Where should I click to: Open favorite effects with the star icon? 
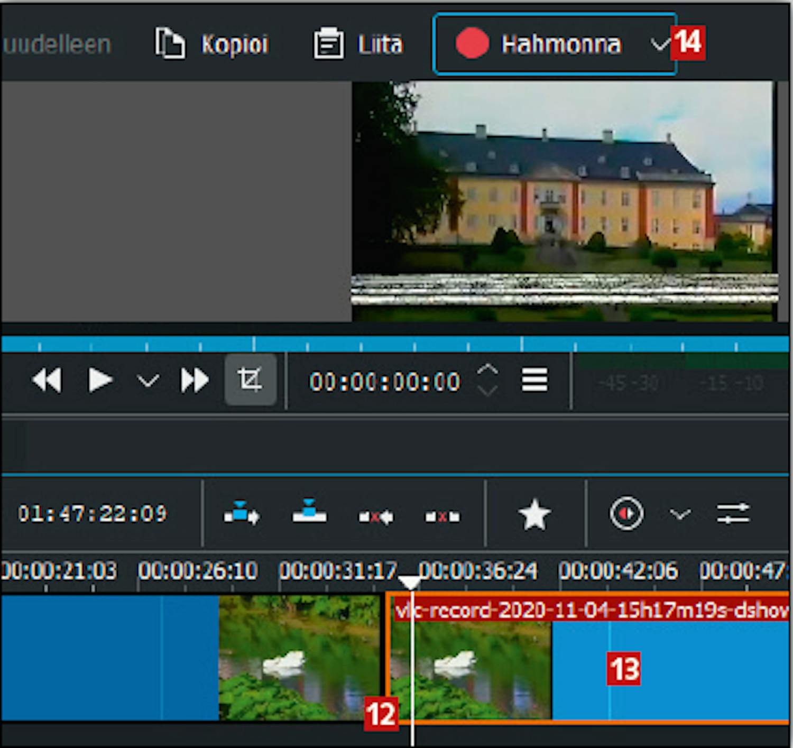(534, 514)
